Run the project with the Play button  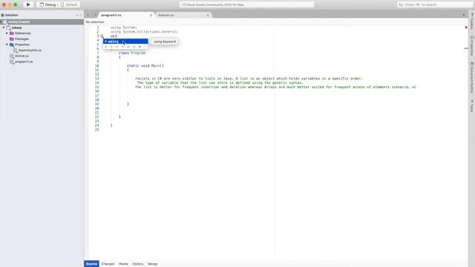(x=28, y=4)
